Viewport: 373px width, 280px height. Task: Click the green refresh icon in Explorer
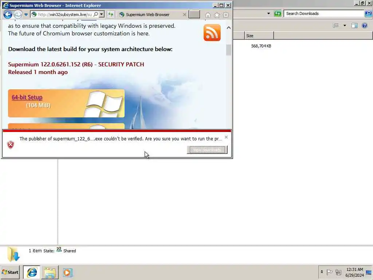point(277,13)
